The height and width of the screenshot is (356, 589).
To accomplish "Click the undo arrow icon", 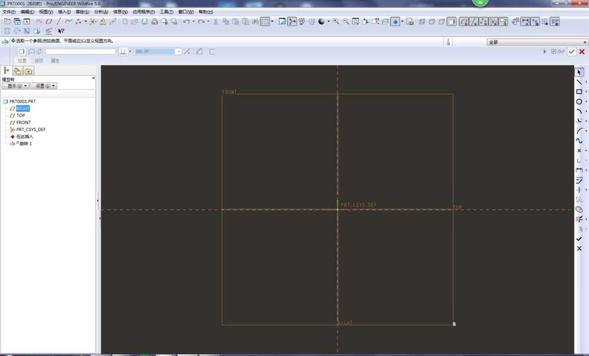I will point(186,22).
